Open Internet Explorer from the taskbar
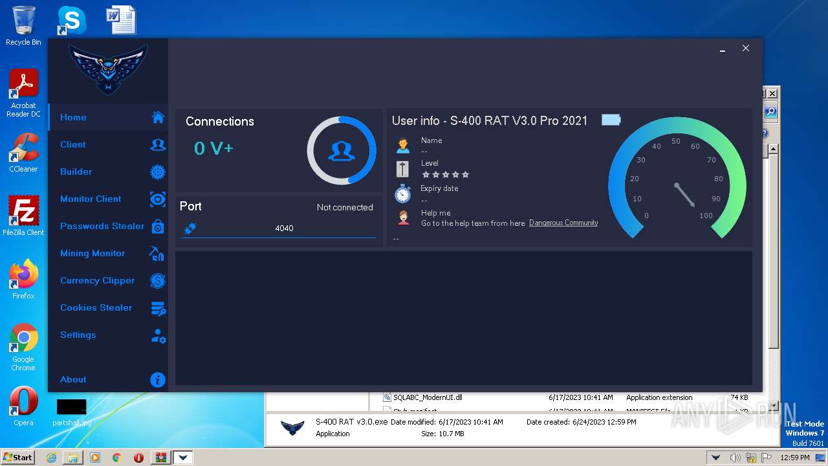828x466 pixels. point(51,458)
